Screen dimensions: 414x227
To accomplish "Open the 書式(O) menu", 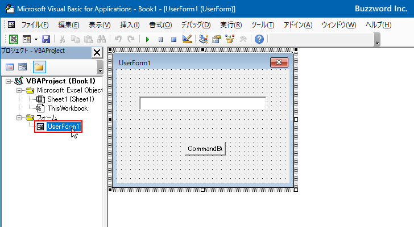I will coord(160,25).
